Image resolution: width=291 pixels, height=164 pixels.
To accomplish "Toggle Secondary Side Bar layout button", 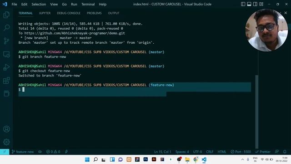I will point(255,4).
